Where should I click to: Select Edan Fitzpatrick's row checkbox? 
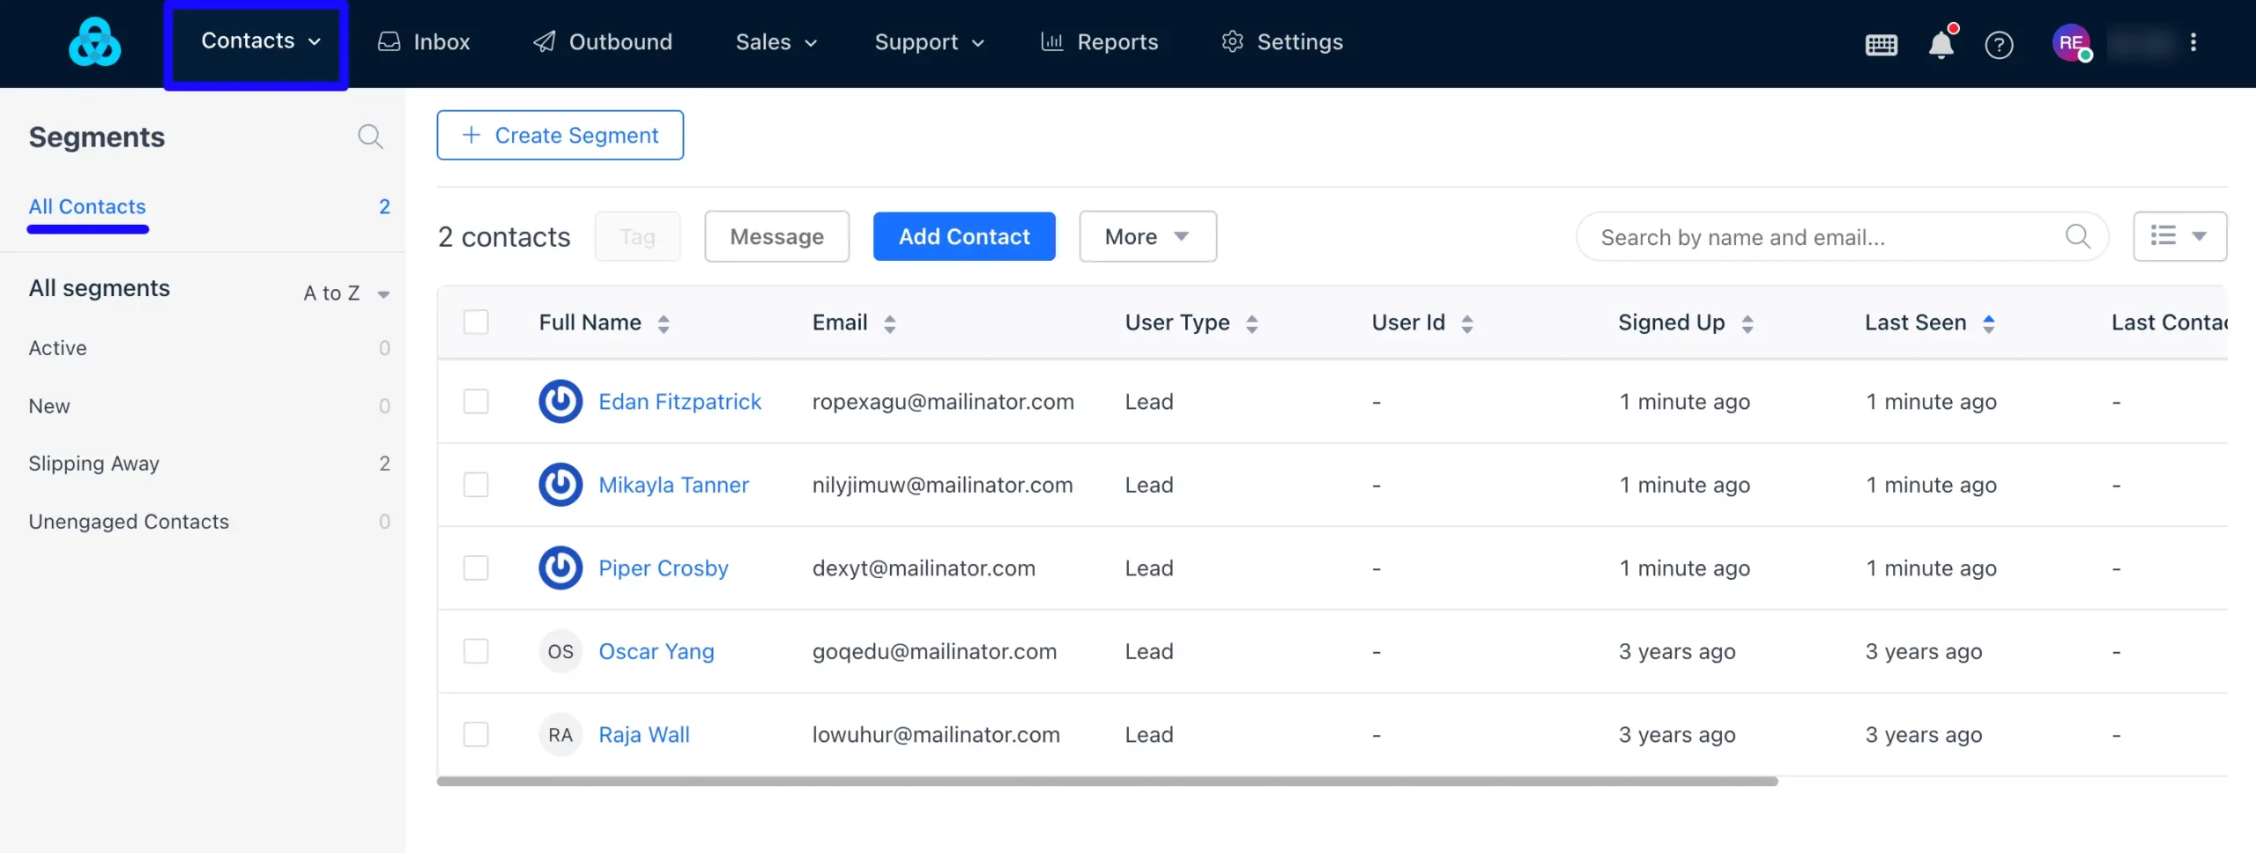(x=476, y=402)
